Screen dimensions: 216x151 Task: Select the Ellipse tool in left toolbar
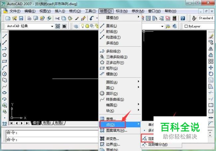pyautogui.click(x=5, y=93)
